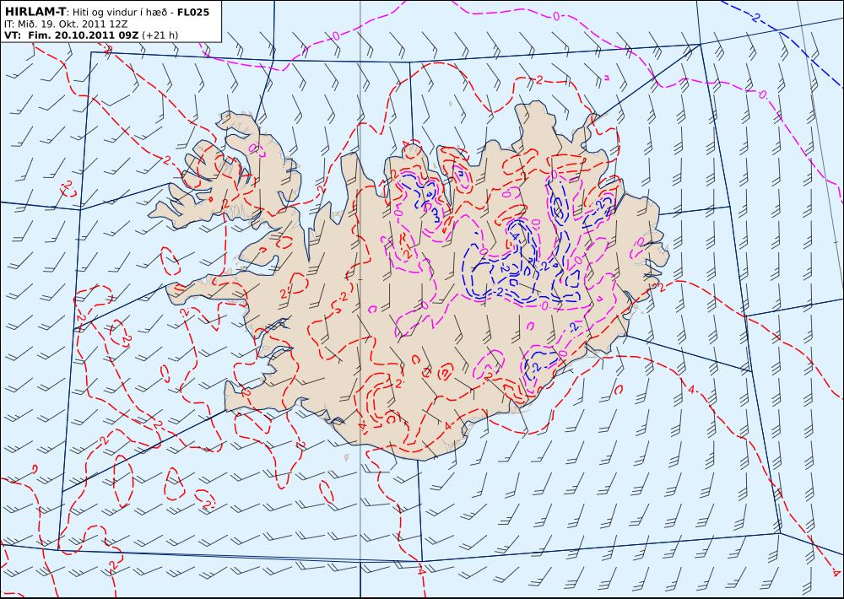This screenshot has width=844, height=599.
Task: Click the valid time 'Fim. 20.10.2011 09Z'
Action: [x=83, y=35]
